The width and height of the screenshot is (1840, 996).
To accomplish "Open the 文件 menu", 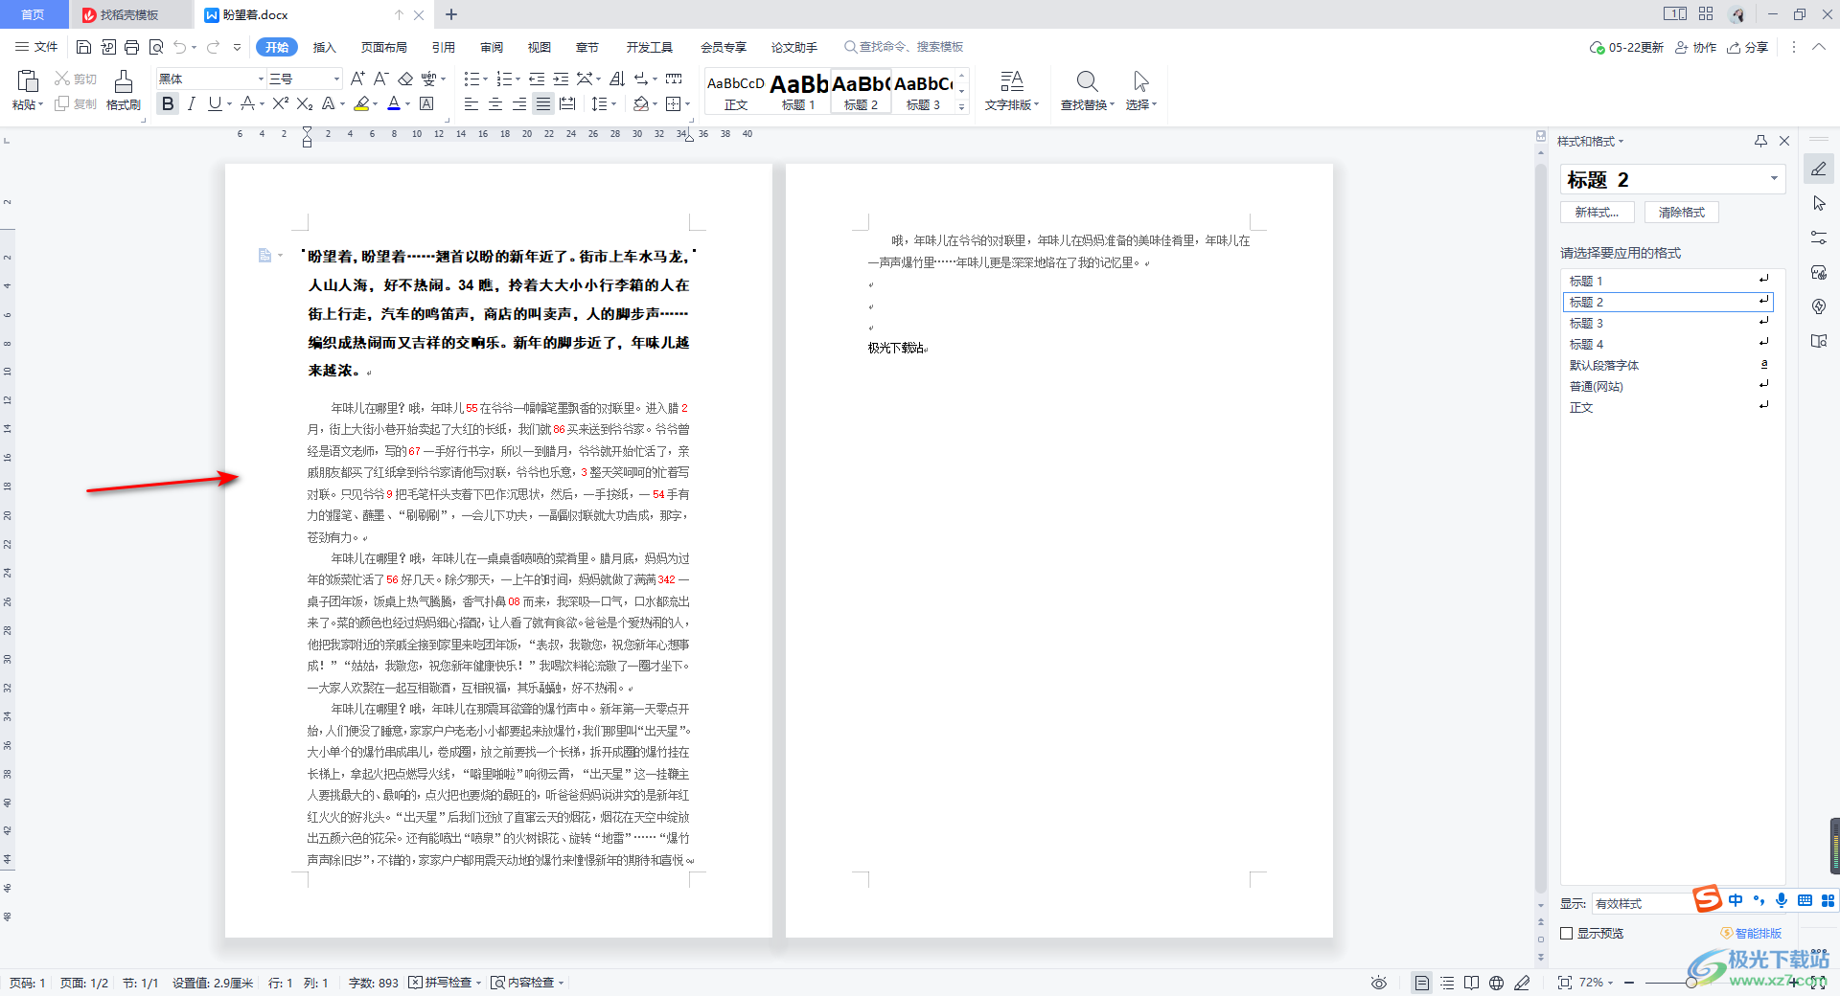I will (36, 47).
